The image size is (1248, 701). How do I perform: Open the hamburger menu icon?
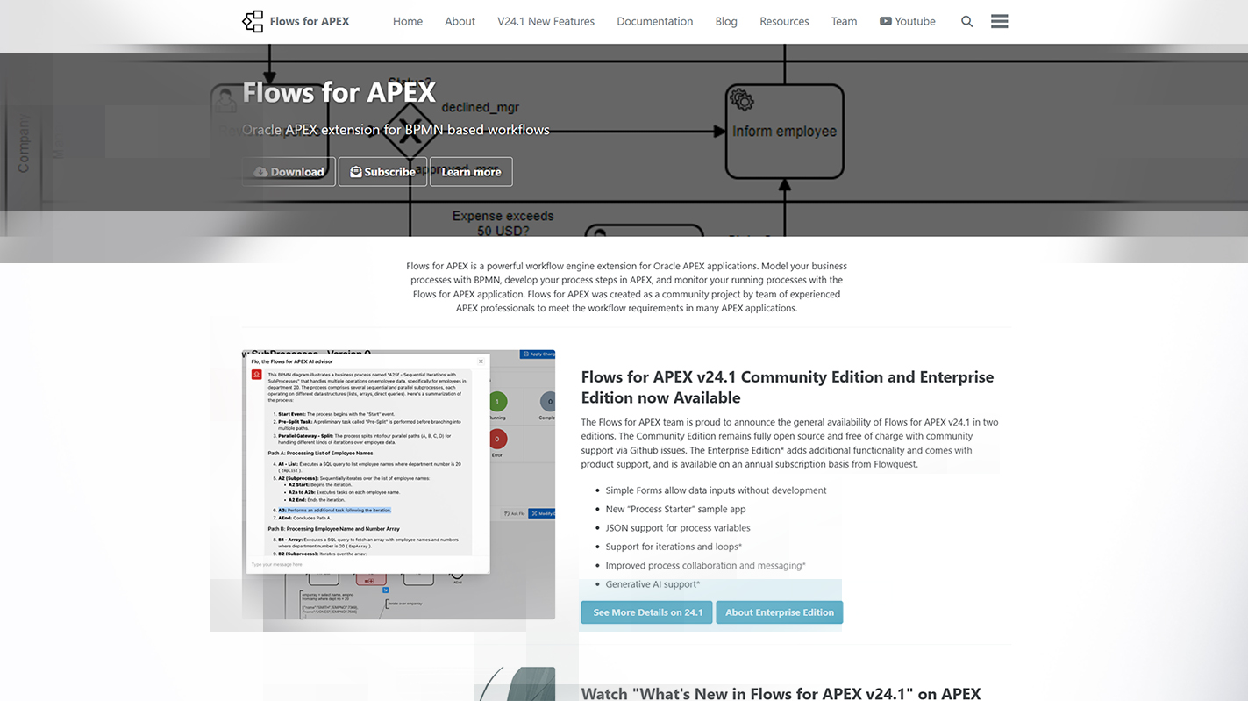(x=999, y=22)
